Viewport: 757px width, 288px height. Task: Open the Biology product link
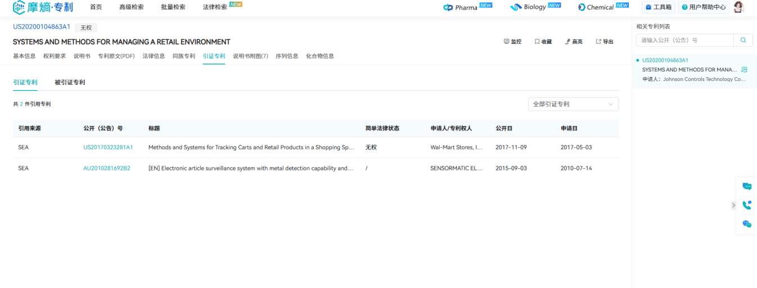[x=535, y=7]
